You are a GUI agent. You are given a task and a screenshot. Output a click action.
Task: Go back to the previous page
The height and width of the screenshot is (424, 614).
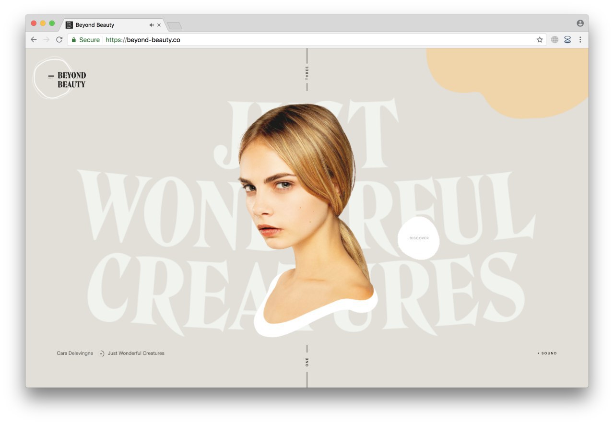point(34,40)
